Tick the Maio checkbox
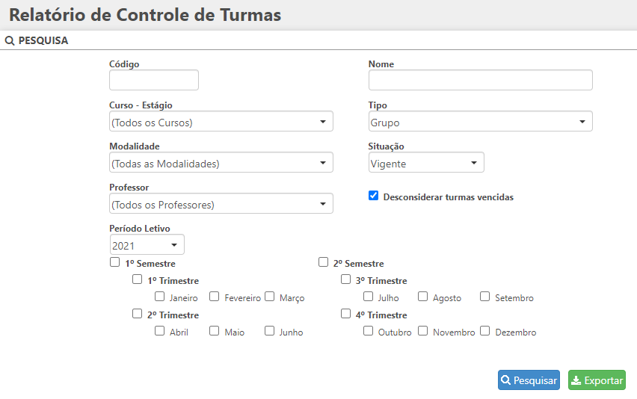 pyautogui.click(x=215, y=331)
